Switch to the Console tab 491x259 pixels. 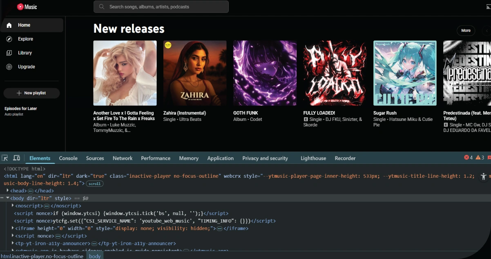68,158
